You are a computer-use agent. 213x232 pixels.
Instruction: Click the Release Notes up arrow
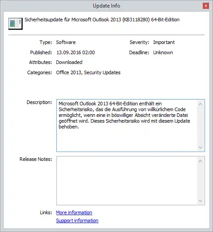click(x=201, y=161)
